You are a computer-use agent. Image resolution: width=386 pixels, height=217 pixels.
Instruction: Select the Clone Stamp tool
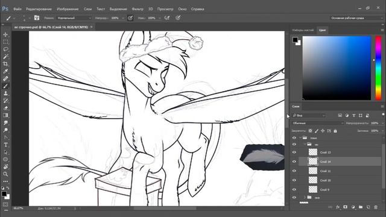pos(5,93)
